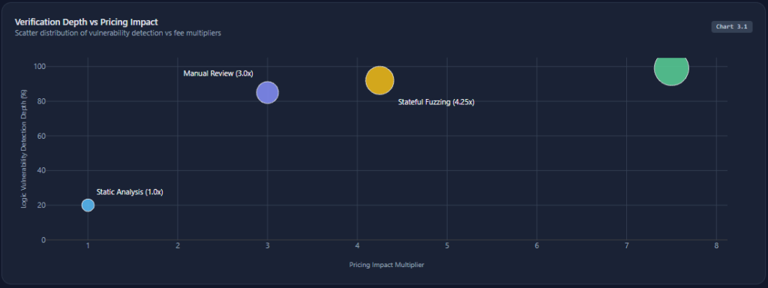Click the Chart 3.1 badge
Viewport: 768px width, 288px height.
click(x=731, y=27)
